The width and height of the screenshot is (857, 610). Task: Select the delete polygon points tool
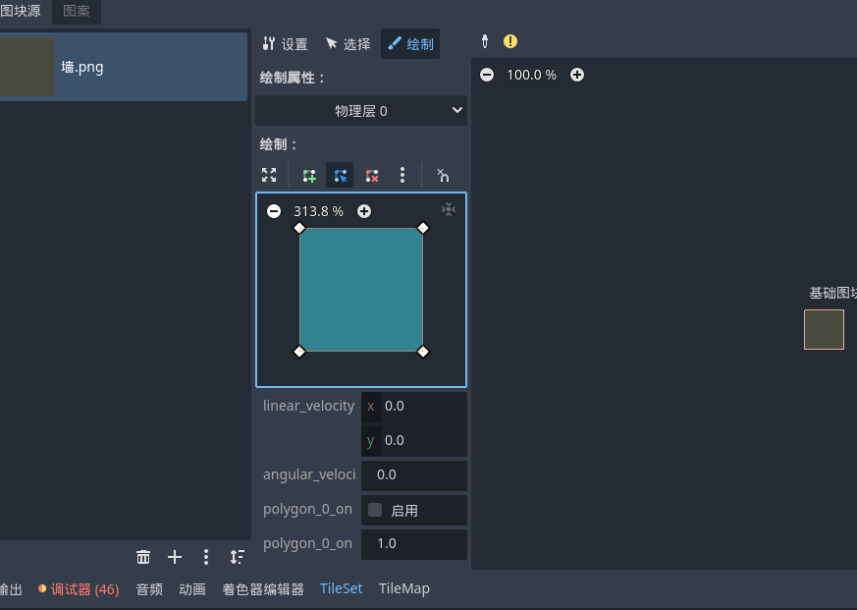tap(372, 176)
